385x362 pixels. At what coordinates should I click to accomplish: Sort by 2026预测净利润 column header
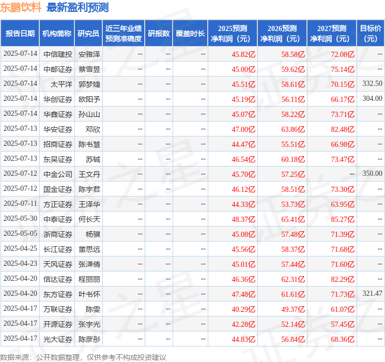click(282, 34)
